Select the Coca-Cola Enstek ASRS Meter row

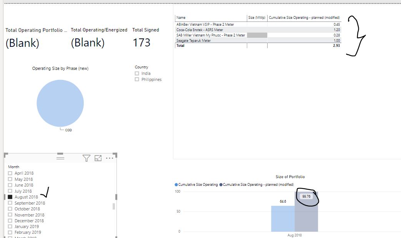click(258, 30)
